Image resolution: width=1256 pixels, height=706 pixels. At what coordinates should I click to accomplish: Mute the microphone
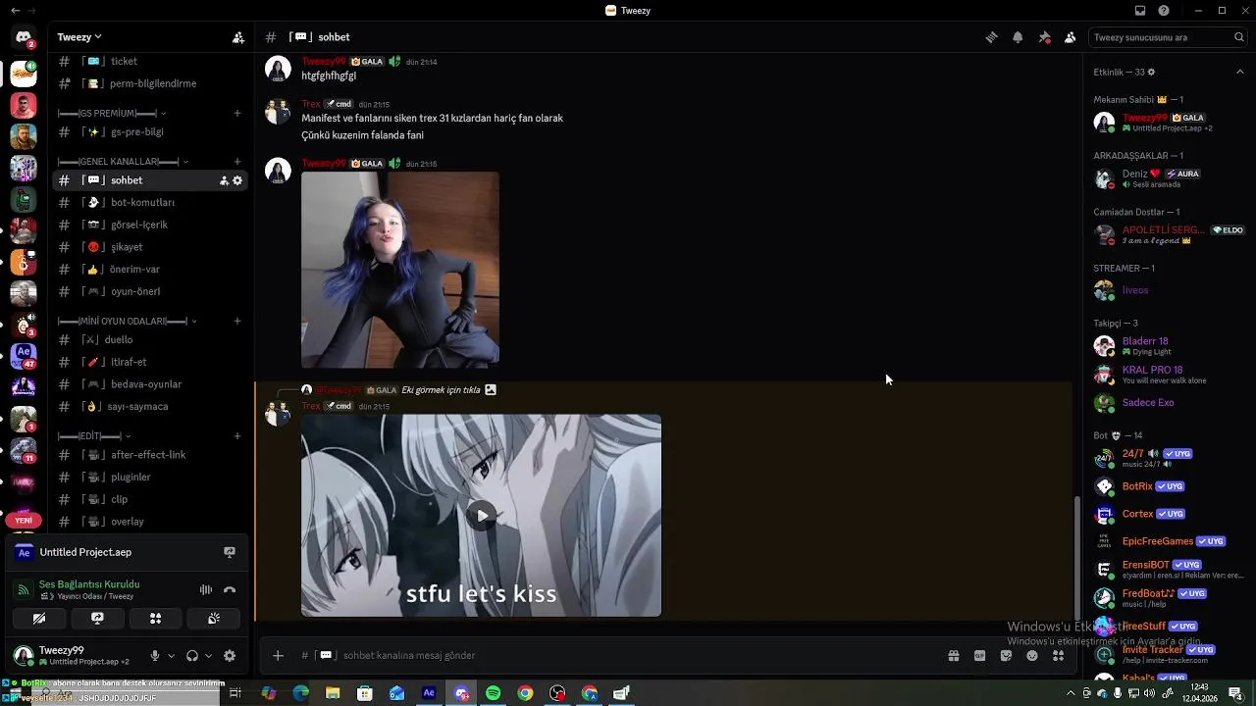[155, 656]
